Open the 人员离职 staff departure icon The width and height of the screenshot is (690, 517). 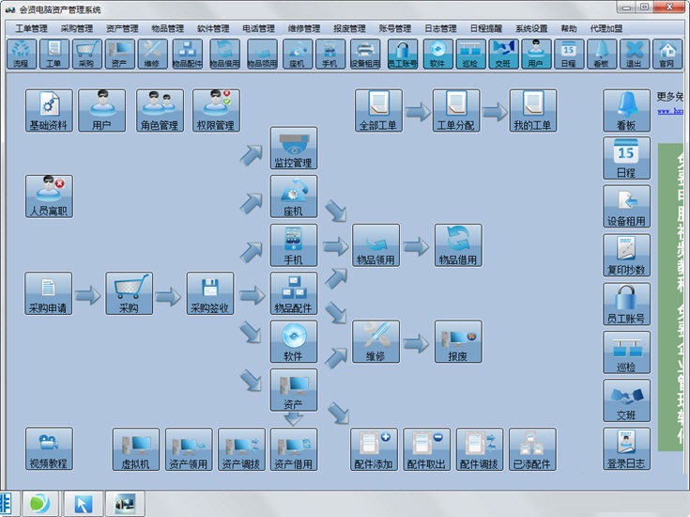tap(49, 196)
